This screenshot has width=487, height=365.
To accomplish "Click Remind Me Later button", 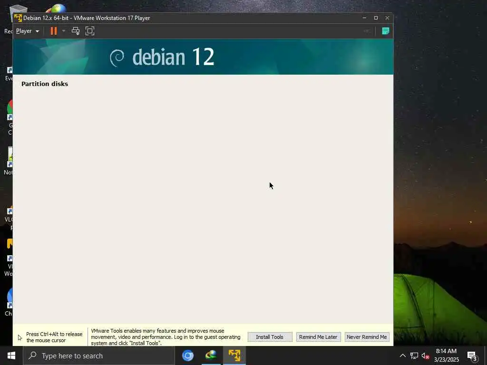I will click(318, 337).
